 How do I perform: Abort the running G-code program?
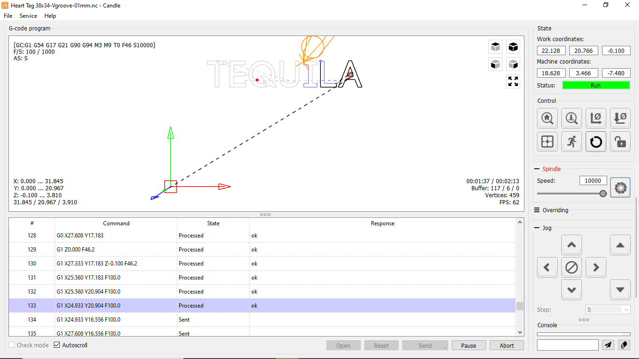coord(507,345)
